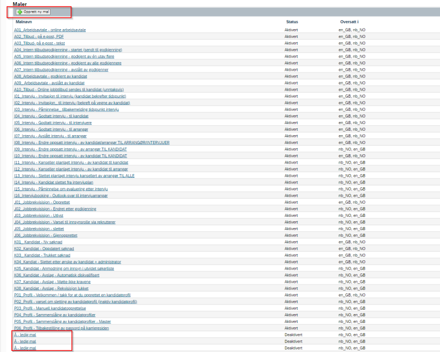Open K06 Avslag - Automatisk diskvalifisert template
440x352 pixels.
57,276
